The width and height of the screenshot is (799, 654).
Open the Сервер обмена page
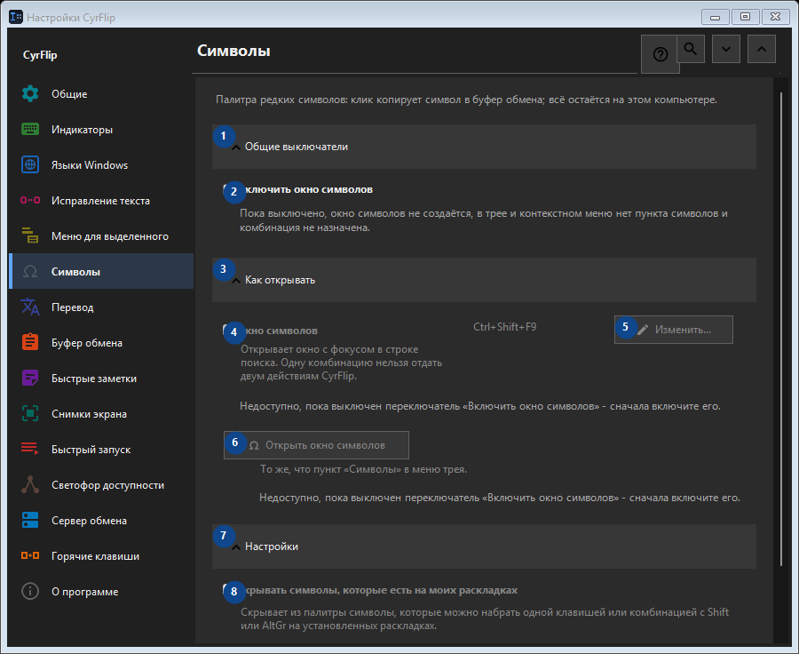[x=101, y=521]
